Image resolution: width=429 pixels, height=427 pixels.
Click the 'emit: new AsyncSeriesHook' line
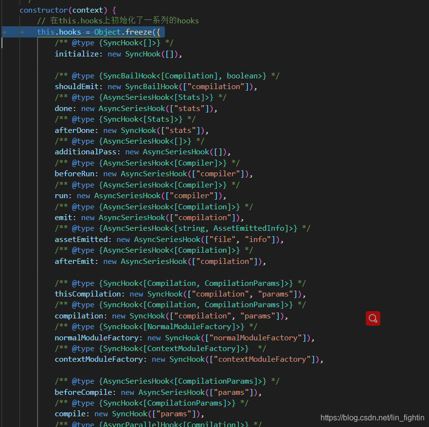149,218
